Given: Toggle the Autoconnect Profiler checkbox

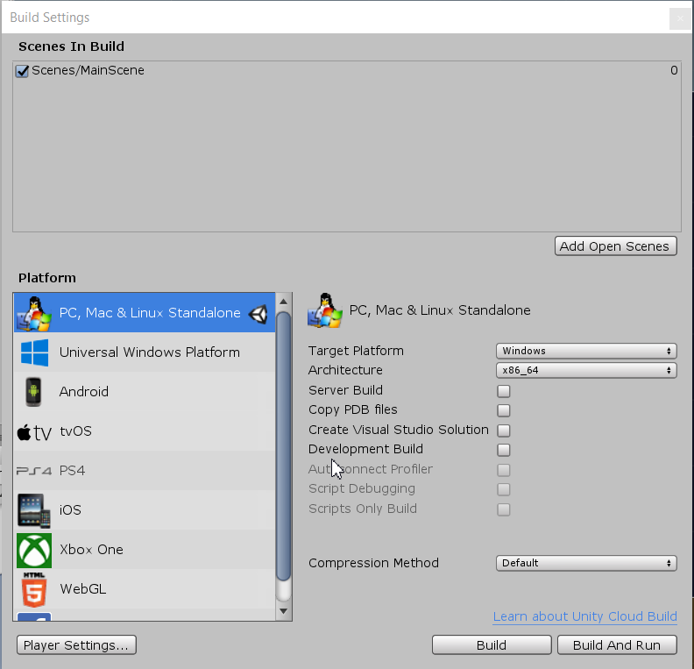Looking at the screenshot, I should pyautogui.click(x=504, y=470).
